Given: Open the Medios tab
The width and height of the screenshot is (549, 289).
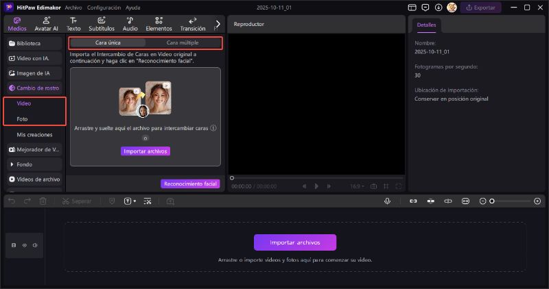Looking at the screenshot, I should (16, 24).
